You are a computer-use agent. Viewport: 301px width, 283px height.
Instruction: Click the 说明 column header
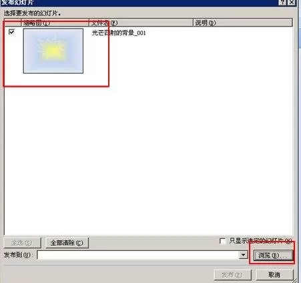click(x=243, y=23)
